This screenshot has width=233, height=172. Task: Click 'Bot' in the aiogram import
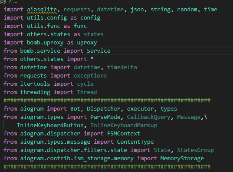pyautogui.click(x=75, y=109)
